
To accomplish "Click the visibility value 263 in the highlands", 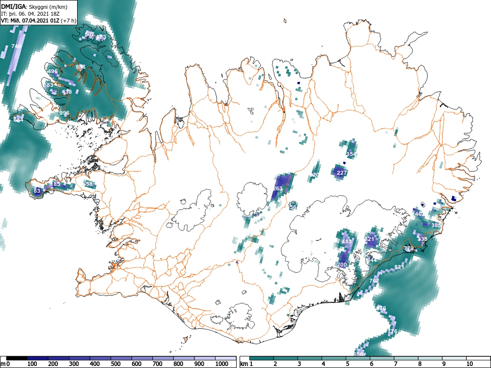I will 278,188.
